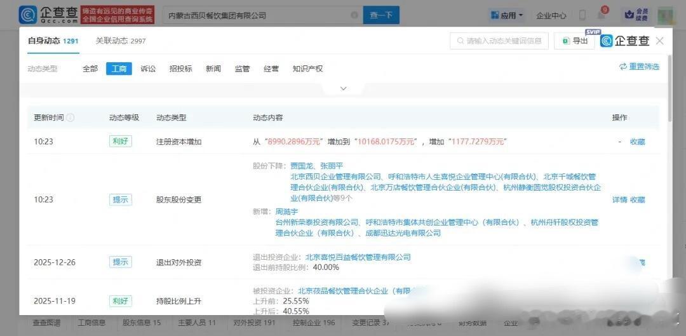The image size is (686, 336).
Task: Open notifications bell with badge 9
Action: click(602, 15)
